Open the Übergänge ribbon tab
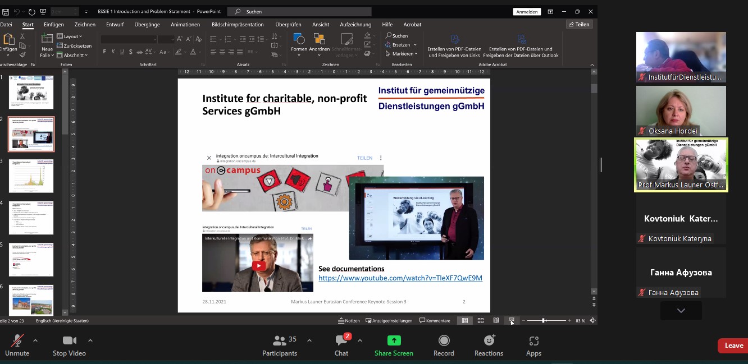The image size is (748, 364). 147,25
